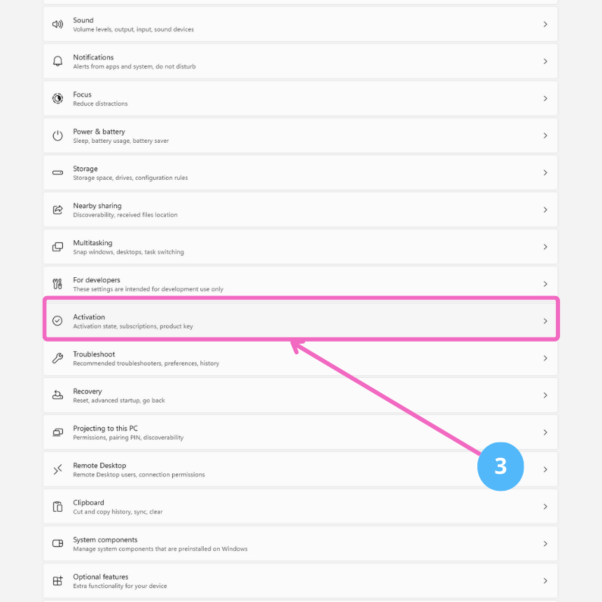
Task: Click the Notifications bell icon
Action: coord(57,62)
